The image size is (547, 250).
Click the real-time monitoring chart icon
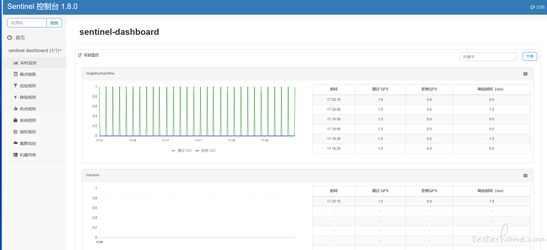point(16,63)
